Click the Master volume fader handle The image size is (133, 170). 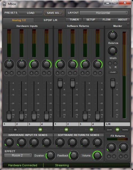click(x=113, y=83)
